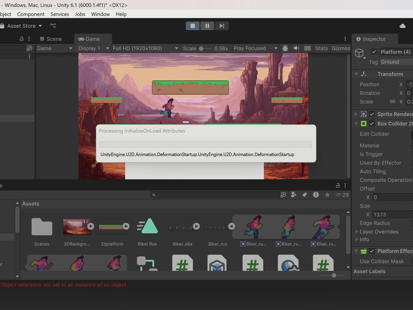The height and width of the screenshot is (310, 413).
Task: Collapse the Transform component
Action: [x=356, y=74]
